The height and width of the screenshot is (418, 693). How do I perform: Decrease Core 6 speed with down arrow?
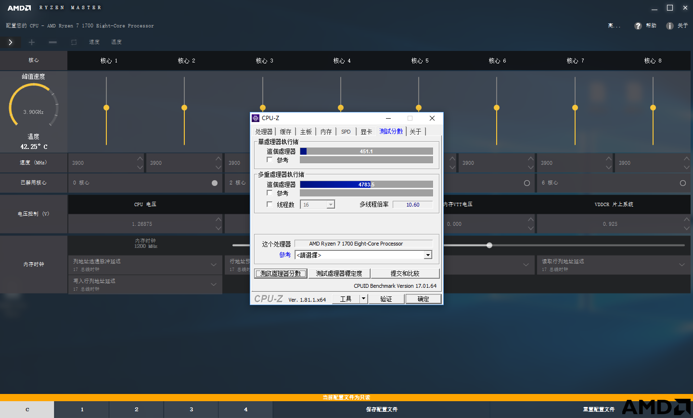531,167
